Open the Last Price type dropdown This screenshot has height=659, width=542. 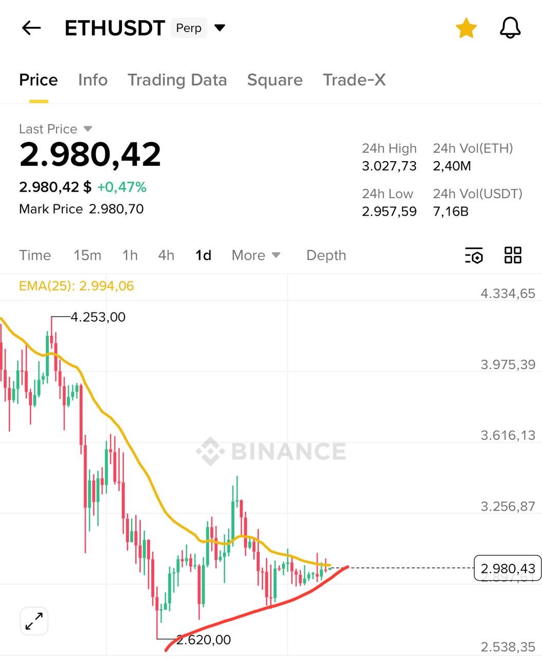(87, 129)
